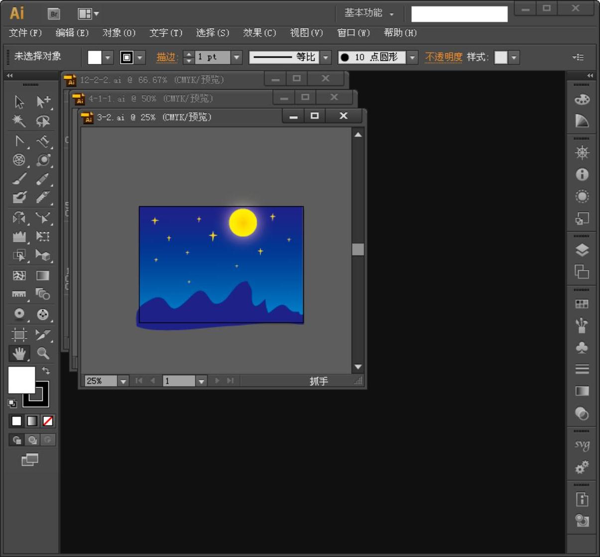Switch paint mode to solid Color
600x557 pixels.
[x=16, y=421]
